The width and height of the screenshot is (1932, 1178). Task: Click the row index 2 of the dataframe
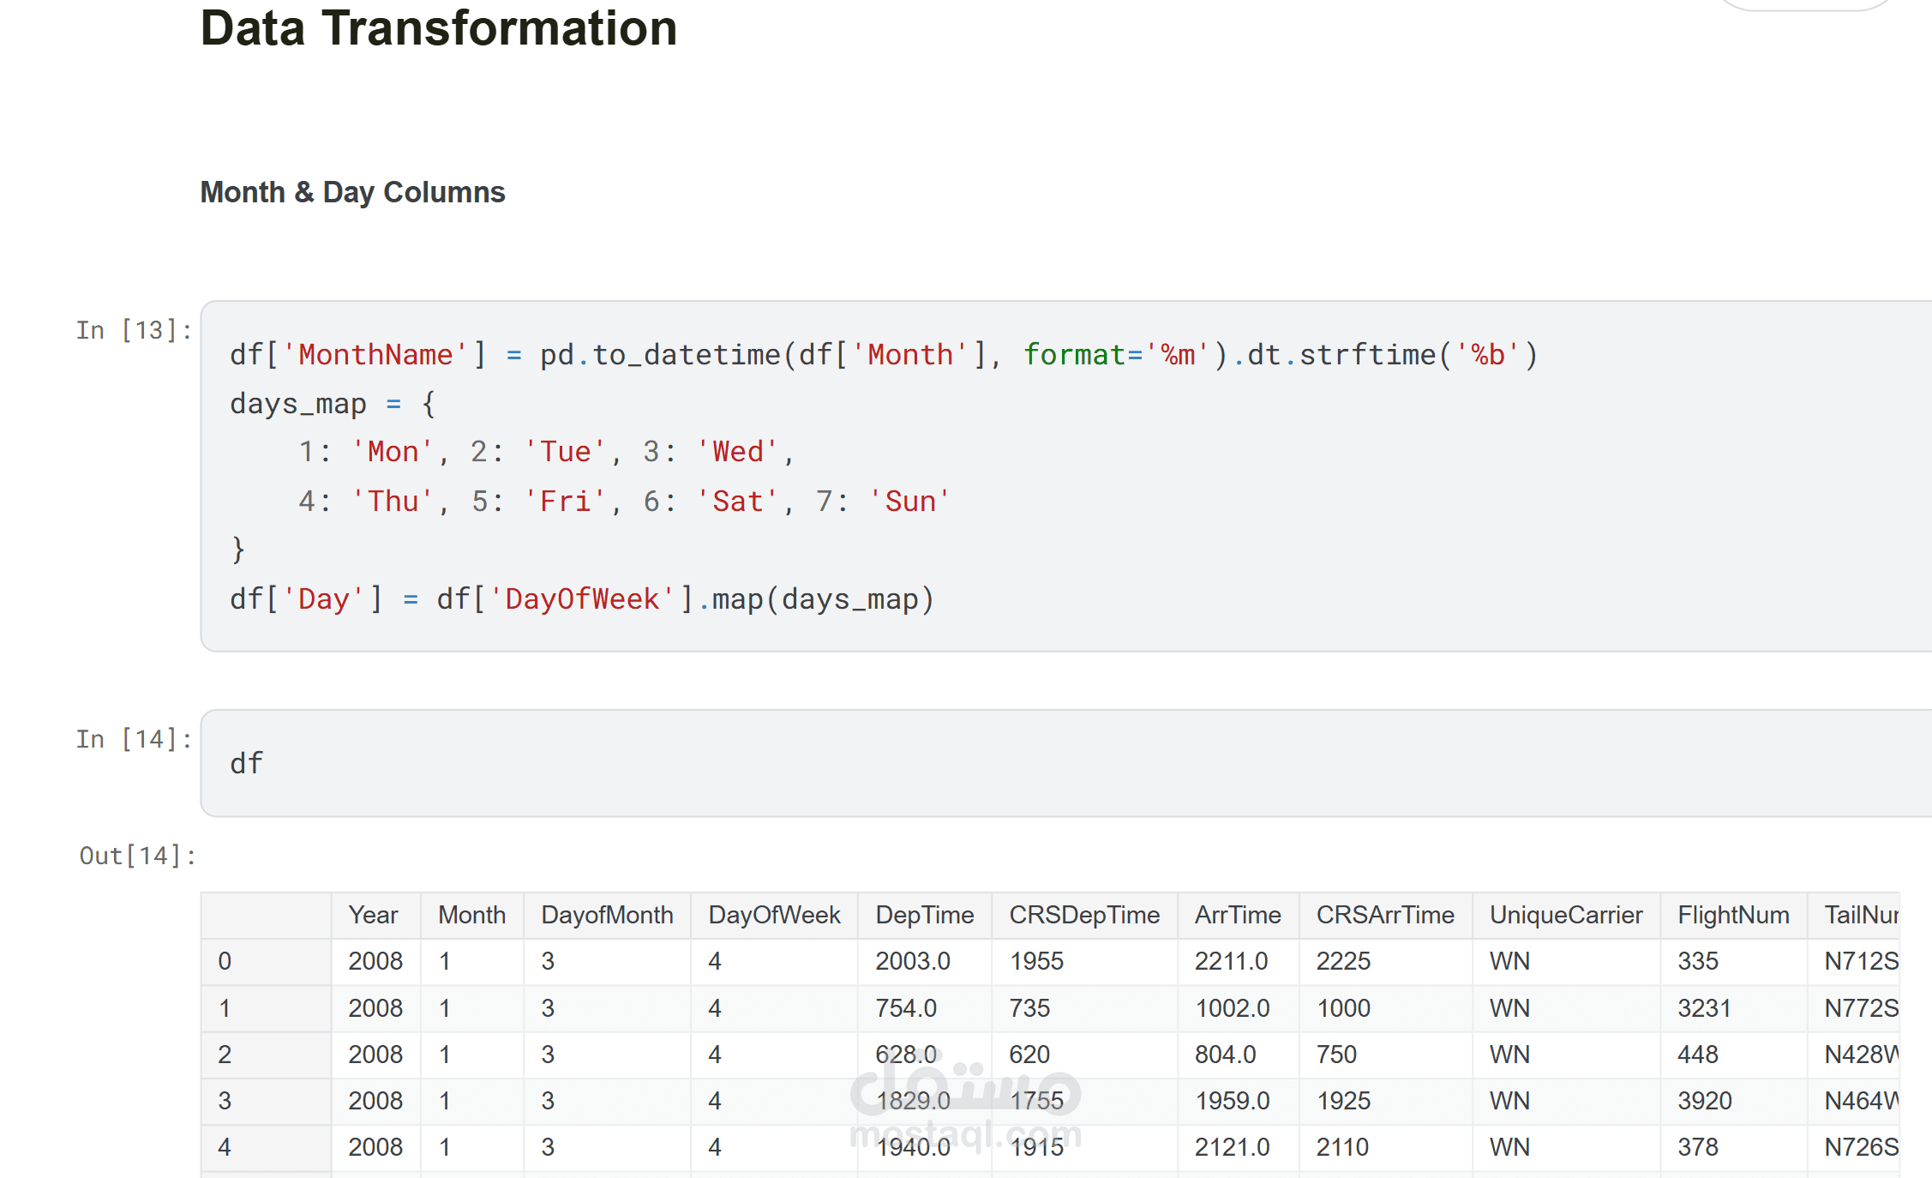(225, 1055)
